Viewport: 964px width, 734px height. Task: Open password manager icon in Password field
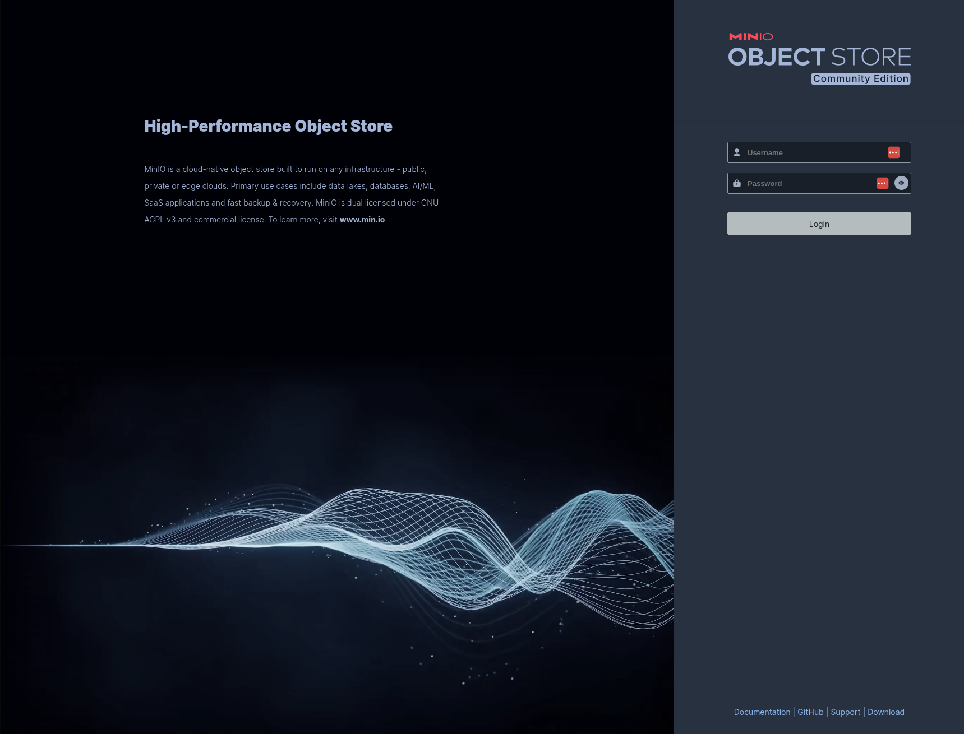883,183
